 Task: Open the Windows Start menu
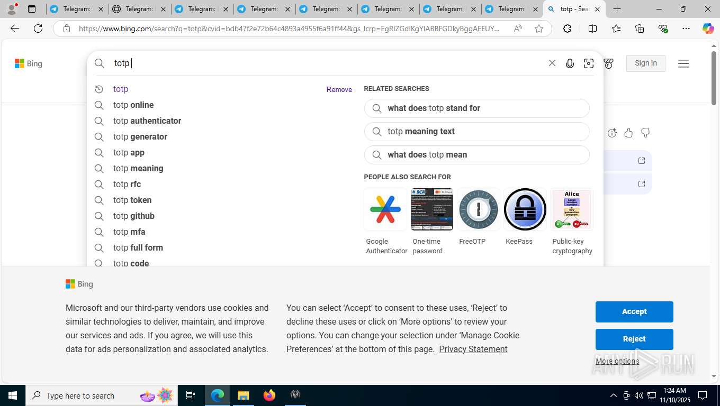[12, 395]
